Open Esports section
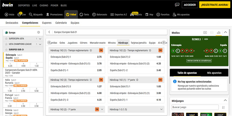Image resolution: width=232 pixels, height=116 pixels. (x=136, y=14)
